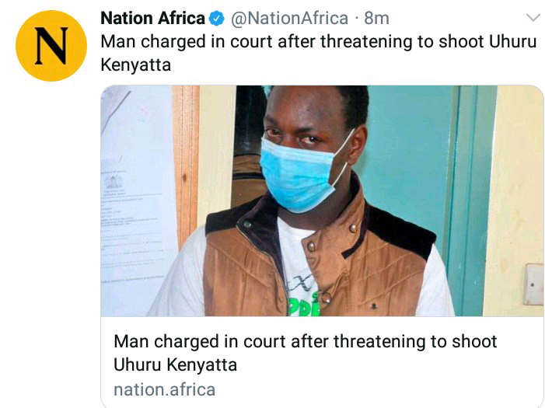Click the brown vest in the photo

click(318, 260)
